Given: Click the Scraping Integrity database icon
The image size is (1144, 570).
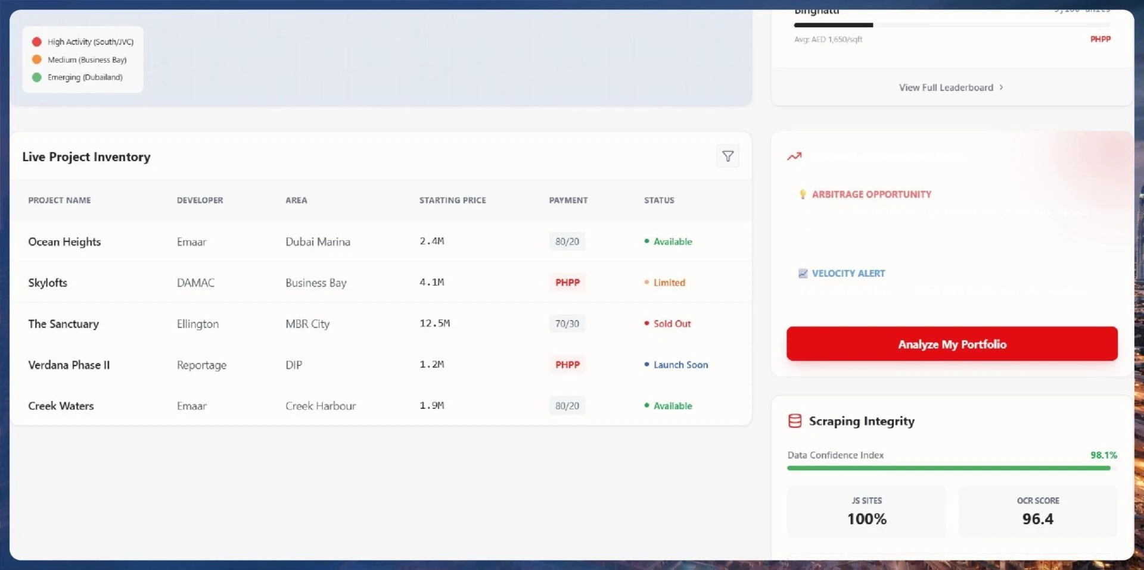Looking at the screenshot, I should point(795,421).
